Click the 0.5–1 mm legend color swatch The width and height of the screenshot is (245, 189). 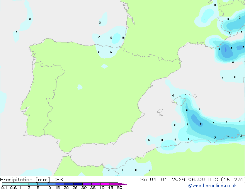point(15,184)
